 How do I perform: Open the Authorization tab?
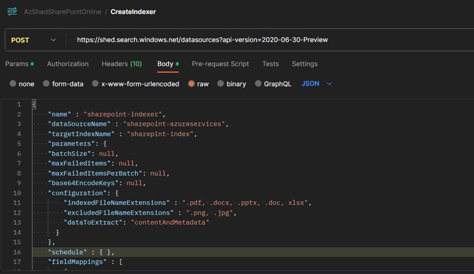pos(67,64)
